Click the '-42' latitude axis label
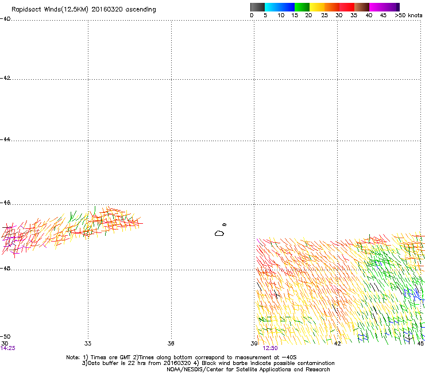The width and height of the screenshot is (425, 373). point(5,77)
